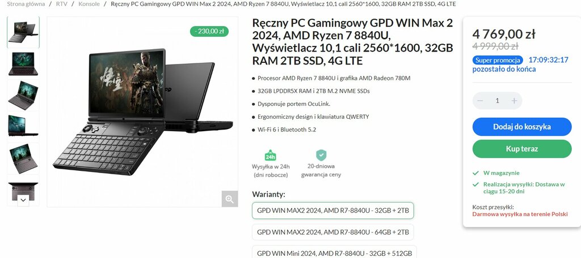Viewport: 581px width, 258px height.
Task: Click the magnifier zoom icon on product image
Action: click(230, 199)
